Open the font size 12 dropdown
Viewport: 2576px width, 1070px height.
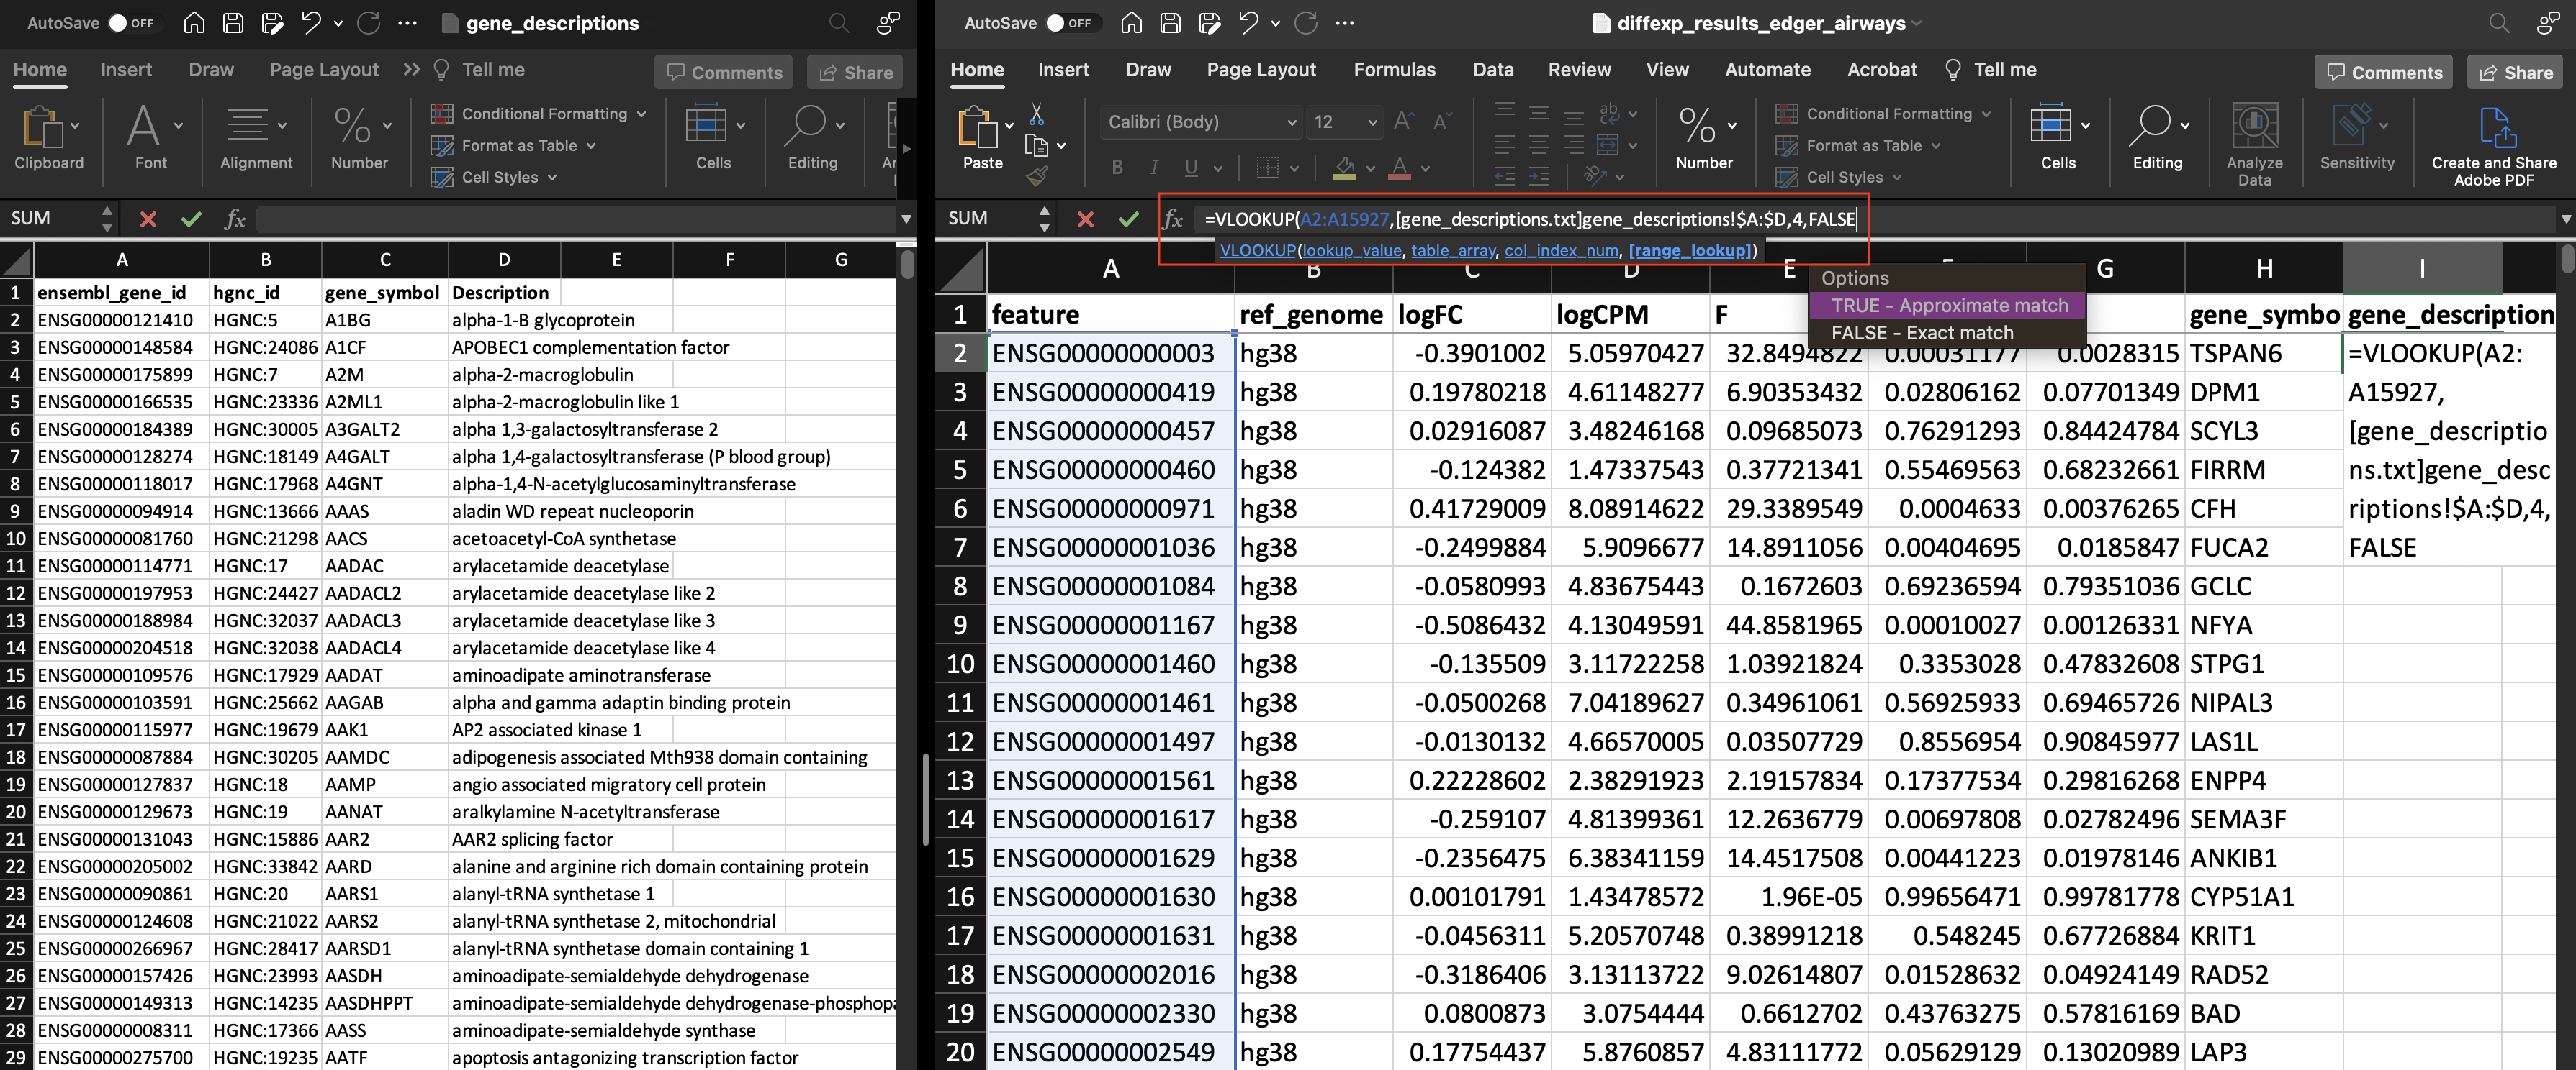(1372, 123)
